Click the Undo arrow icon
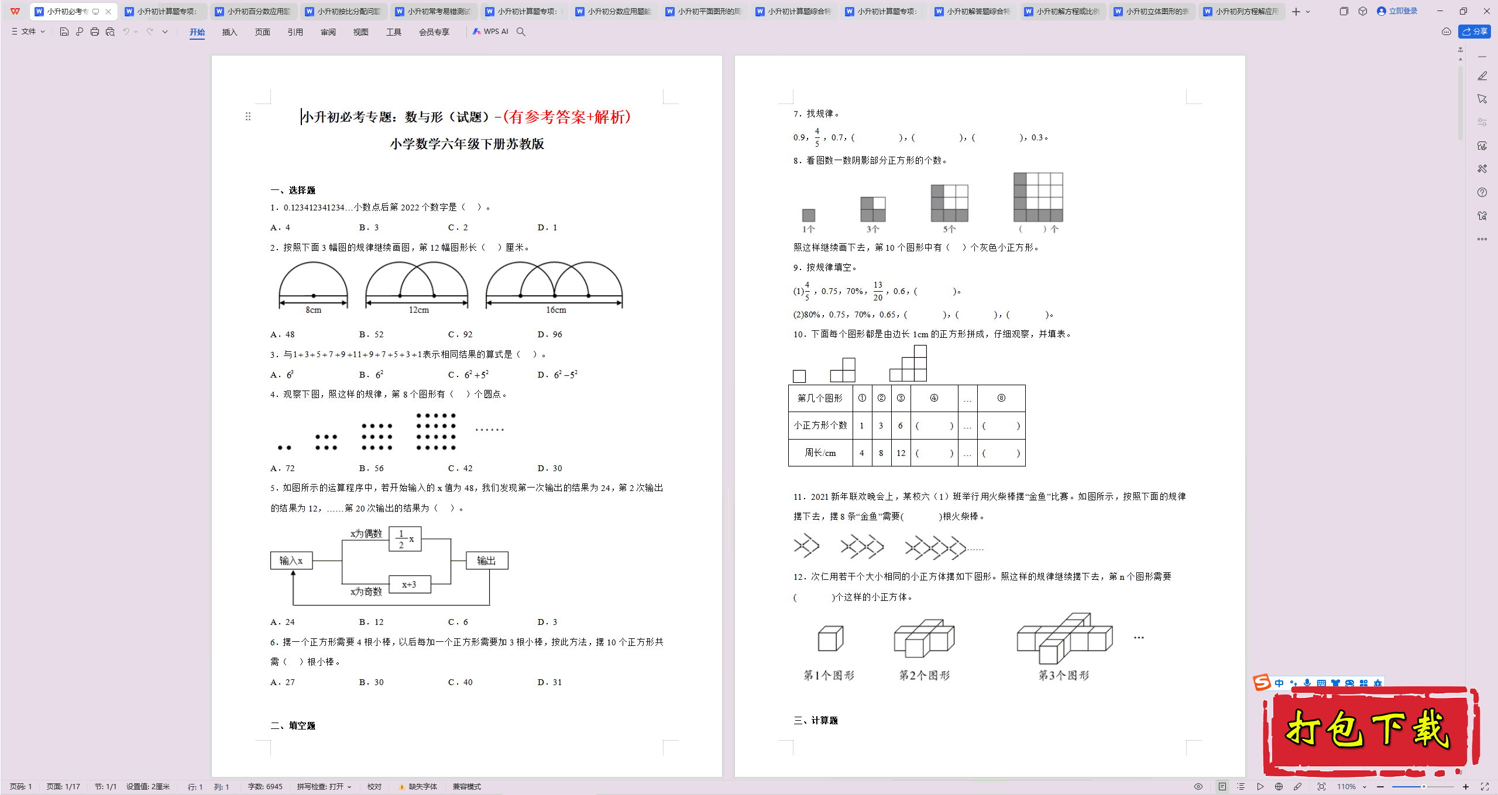 [x=126, y=32]
